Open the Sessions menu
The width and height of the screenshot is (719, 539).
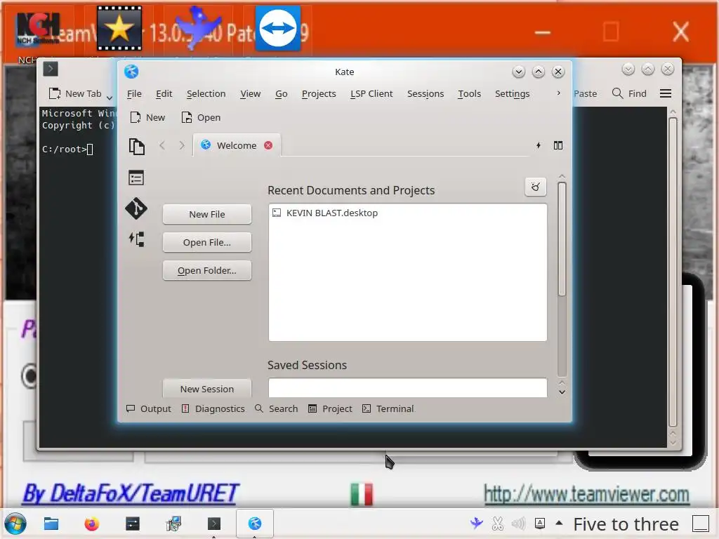(x=426, y=93)
